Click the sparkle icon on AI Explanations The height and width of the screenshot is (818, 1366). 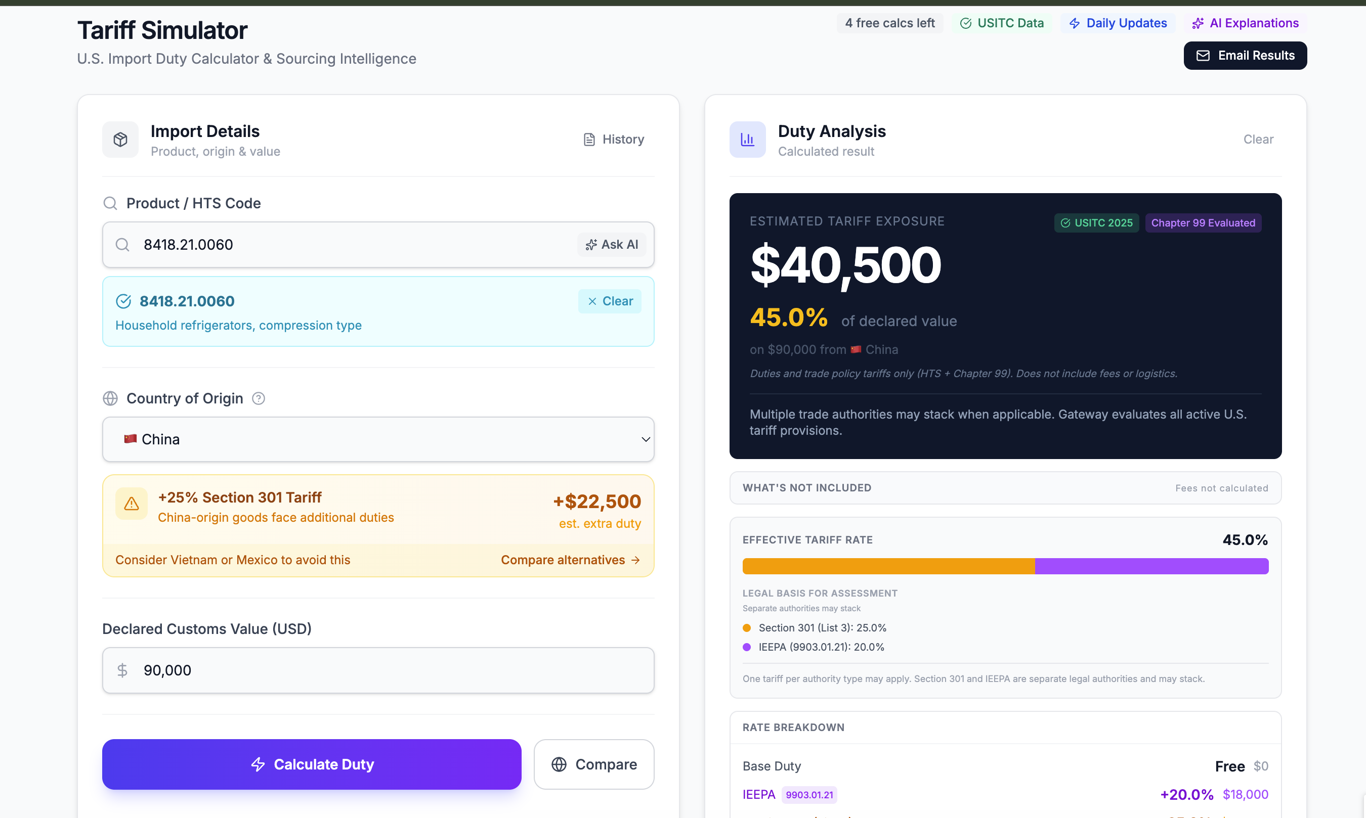tap(1197, 23)
